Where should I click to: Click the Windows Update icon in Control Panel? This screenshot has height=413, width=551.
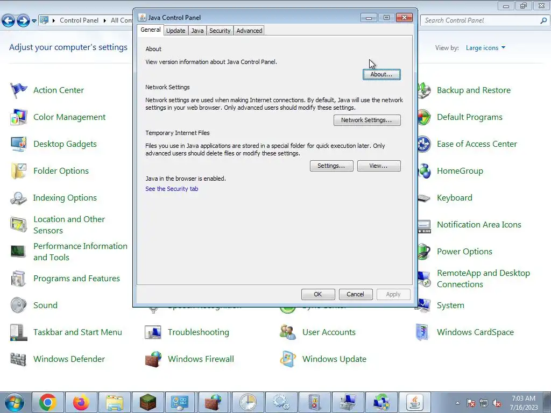[287, 359]
